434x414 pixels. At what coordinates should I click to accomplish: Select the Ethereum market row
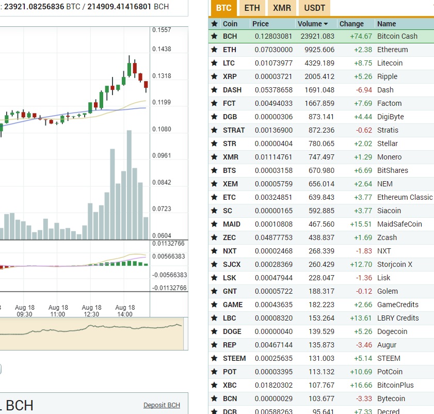point(321,50)
